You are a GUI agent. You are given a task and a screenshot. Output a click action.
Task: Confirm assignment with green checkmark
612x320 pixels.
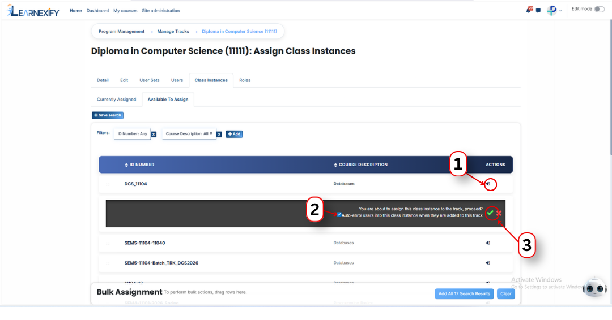coord(490,213)
